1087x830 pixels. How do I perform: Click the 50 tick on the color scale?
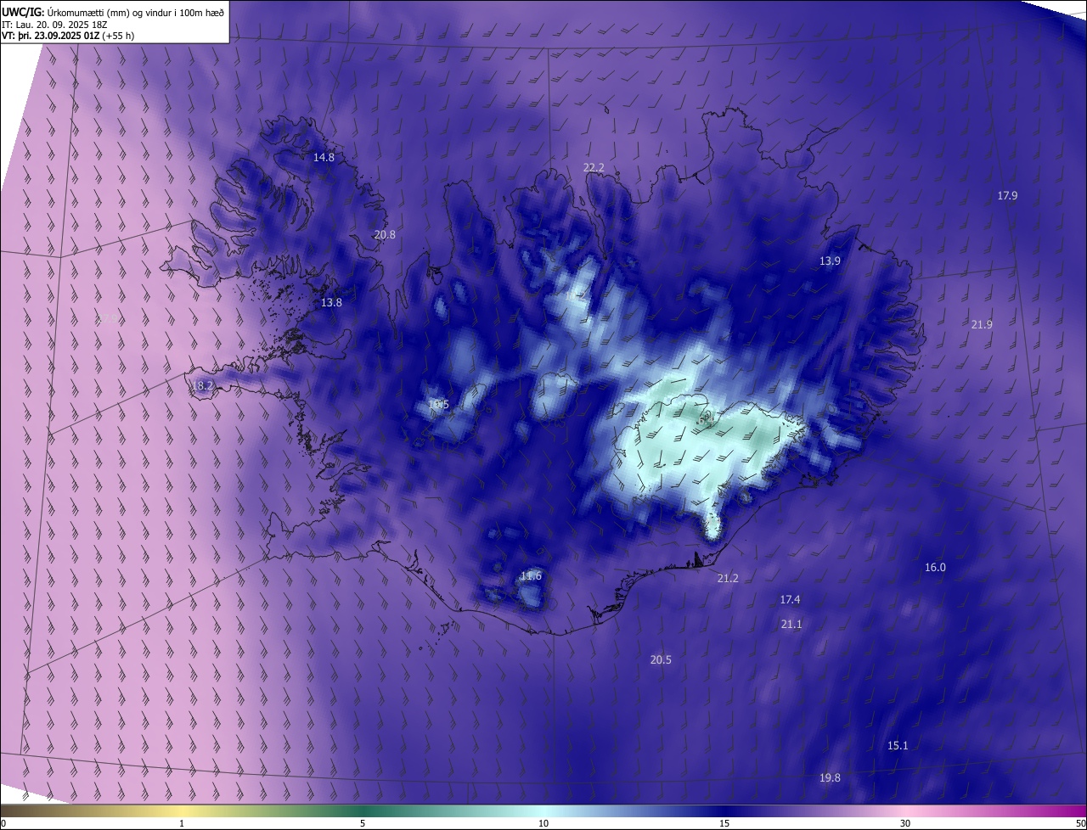[x=1080, y=823]
